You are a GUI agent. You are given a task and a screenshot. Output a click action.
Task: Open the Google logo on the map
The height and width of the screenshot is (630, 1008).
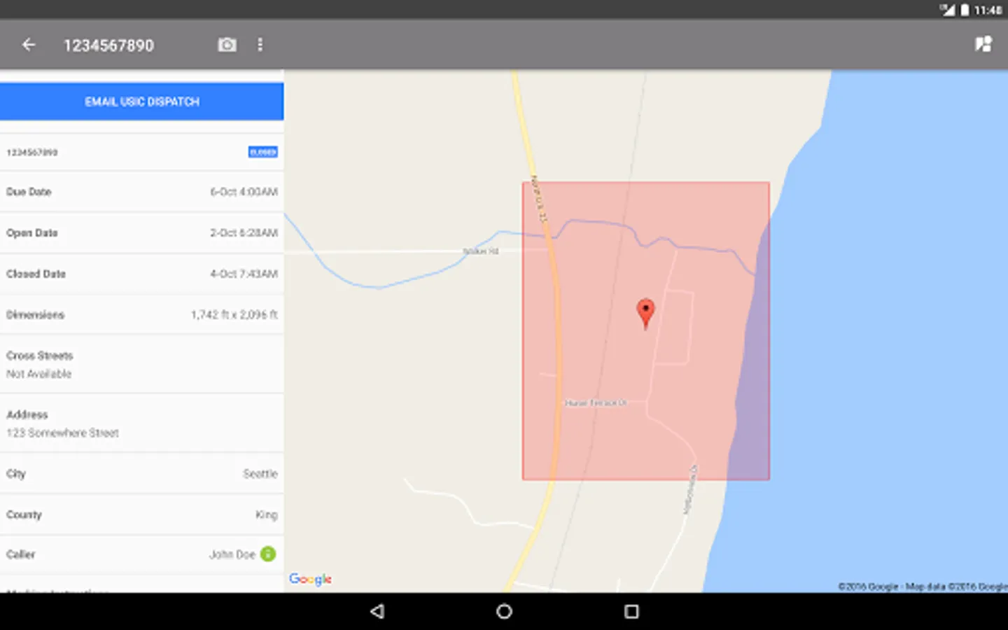(310, 579)
